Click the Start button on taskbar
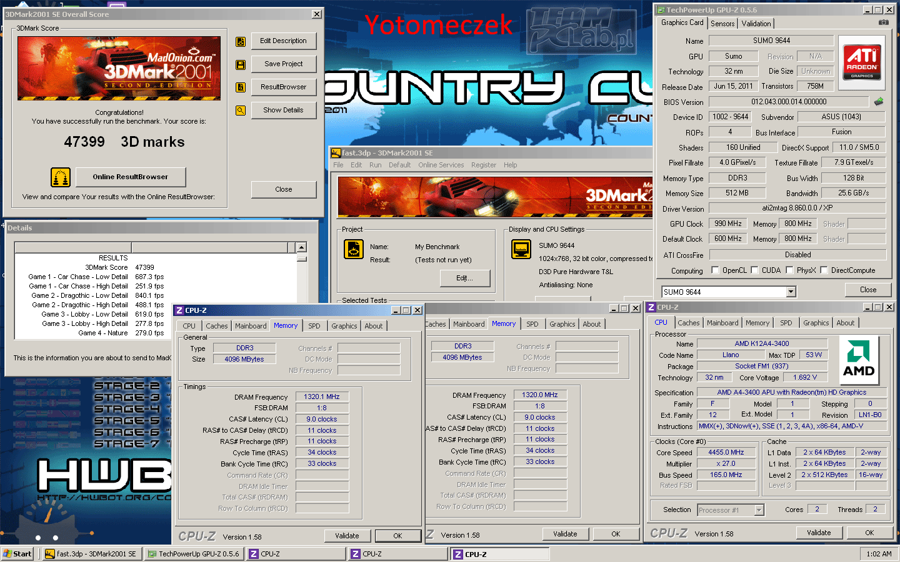Image resolution: width=900 pixels, height=562 pixels. tap(17, 554)
